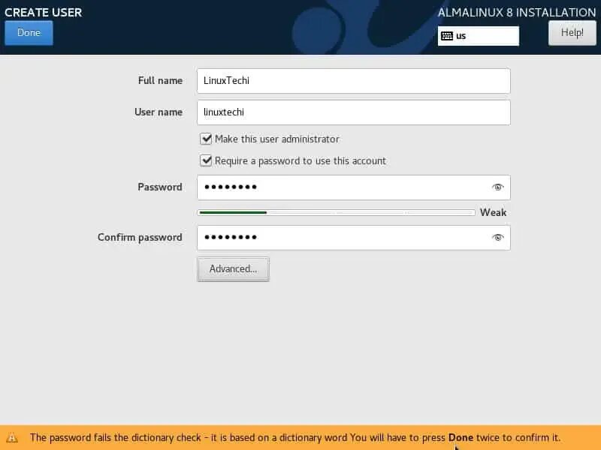The width and height of the screenshot is (601, 450).
Task: Click the blue Done button
Action: coord(29,33)
